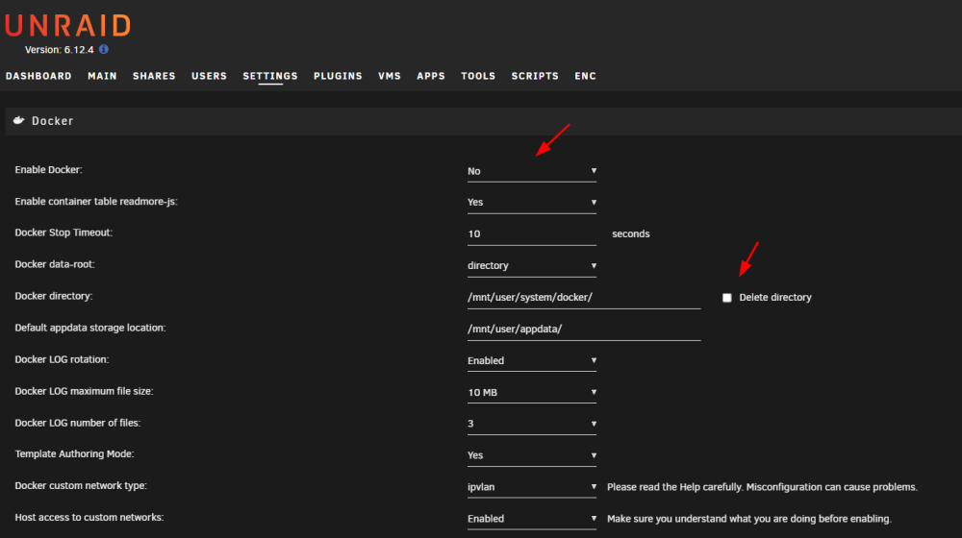Click the Docker custom network type label
This screenshot has width=962, height=538.
[x=81, y=486]
